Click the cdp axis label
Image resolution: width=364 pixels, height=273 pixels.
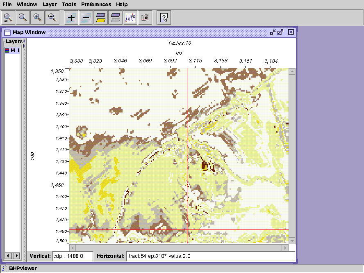point(32,156)
